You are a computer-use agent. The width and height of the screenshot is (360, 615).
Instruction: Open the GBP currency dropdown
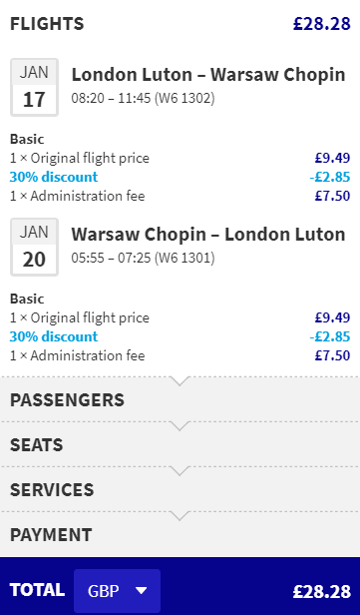[x=117, y=590]
